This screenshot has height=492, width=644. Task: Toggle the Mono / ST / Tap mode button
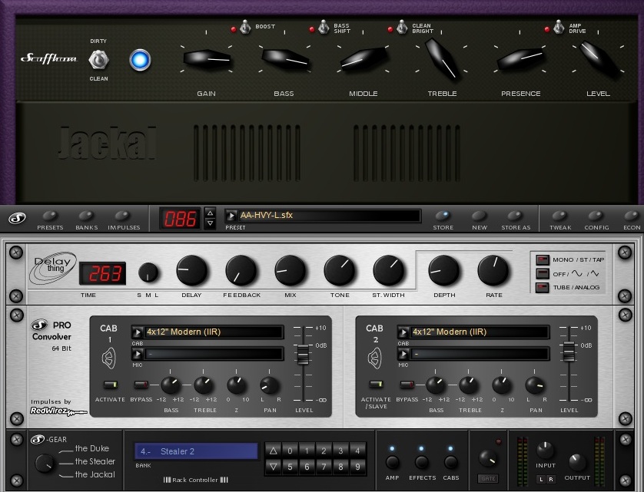coord(542,259)
